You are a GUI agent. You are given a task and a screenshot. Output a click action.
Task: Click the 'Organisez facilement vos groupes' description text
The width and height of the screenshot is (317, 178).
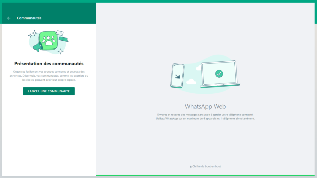click(49, 76)
